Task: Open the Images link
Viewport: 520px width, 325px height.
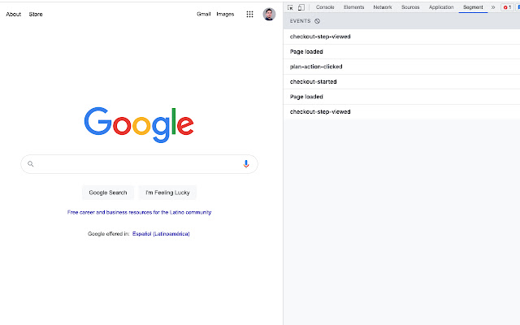Action: (x=225, y=14)
